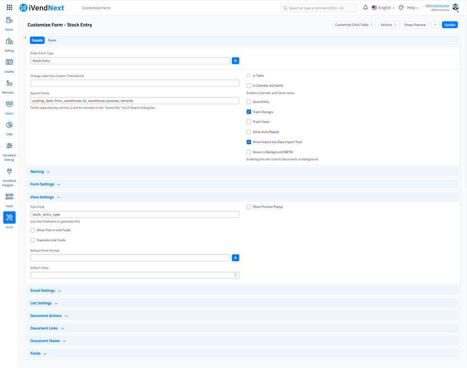The image size is (467, 368).
Task: Open the Customize Child Table dropdown
Action: click(354, 25)
